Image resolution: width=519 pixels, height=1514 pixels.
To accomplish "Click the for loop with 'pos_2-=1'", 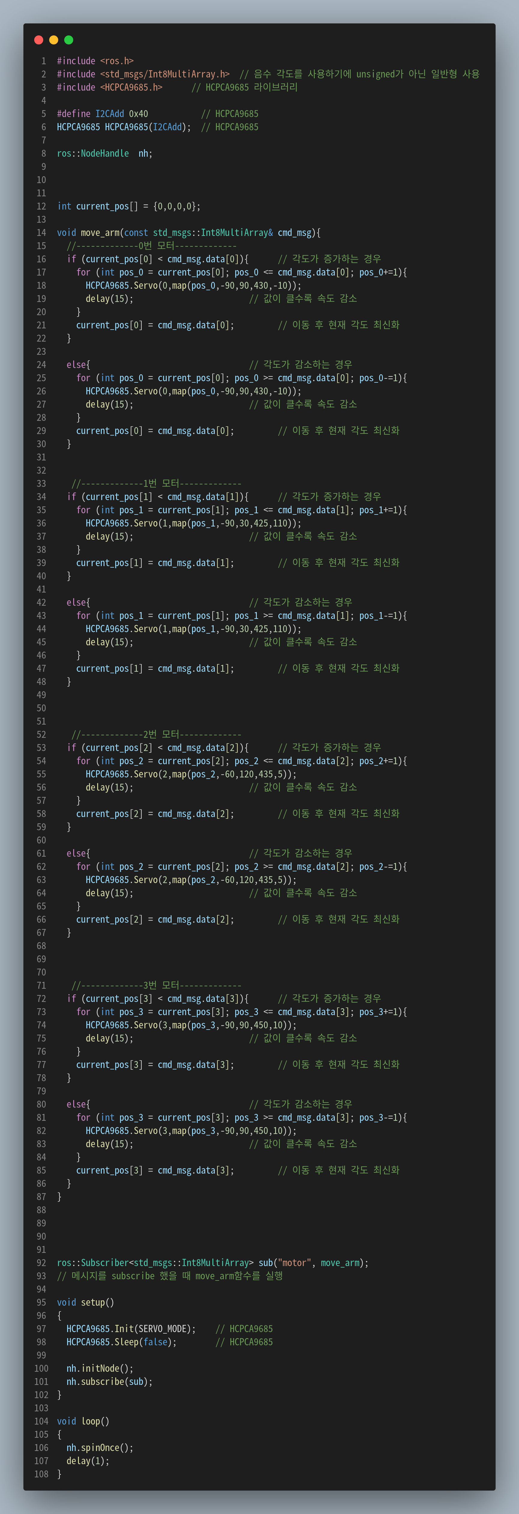I will 241,867.
